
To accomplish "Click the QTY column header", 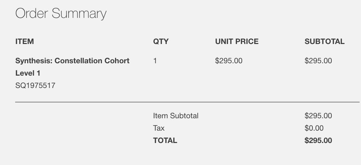I will pos(161,42).
